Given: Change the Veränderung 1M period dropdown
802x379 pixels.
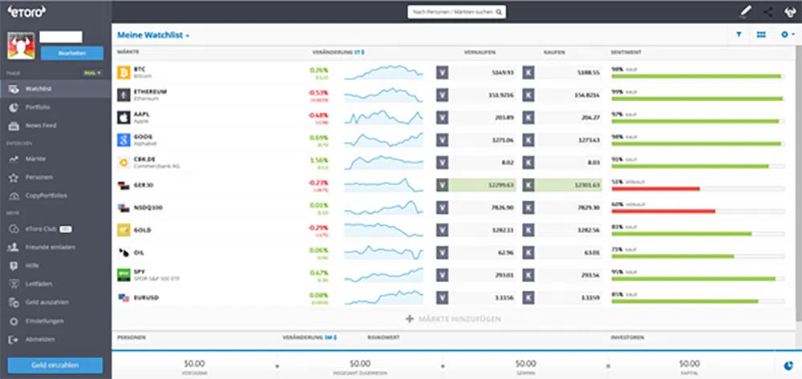Looking at the screenshot, I should coord(331,337).
